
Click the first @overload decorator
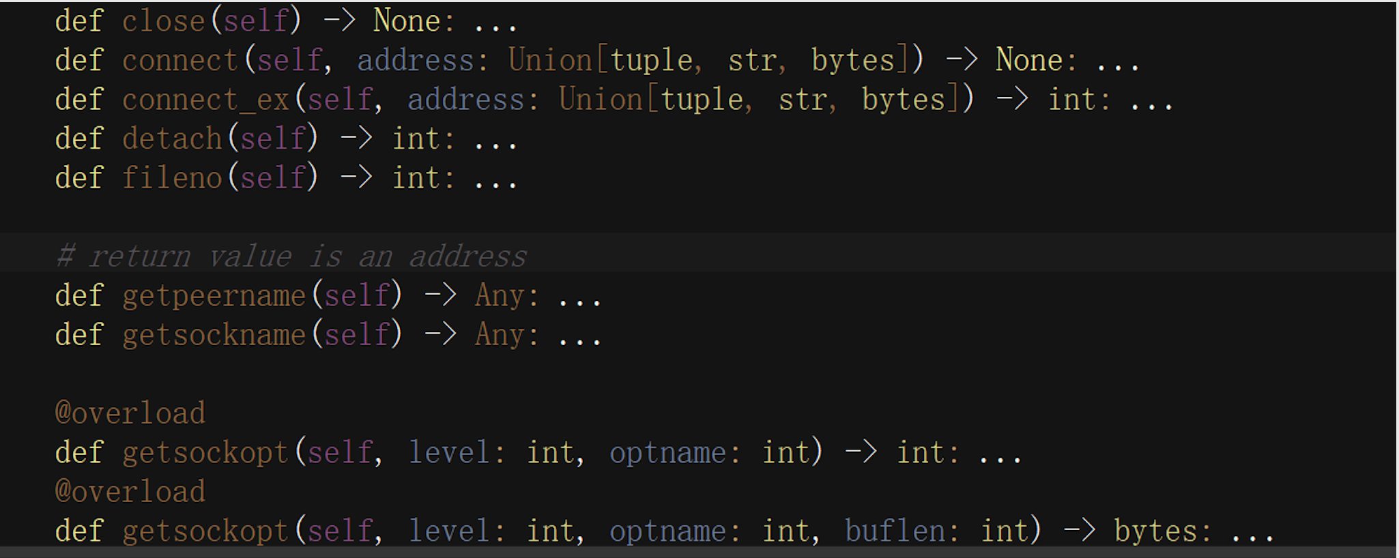coord(130,413)
